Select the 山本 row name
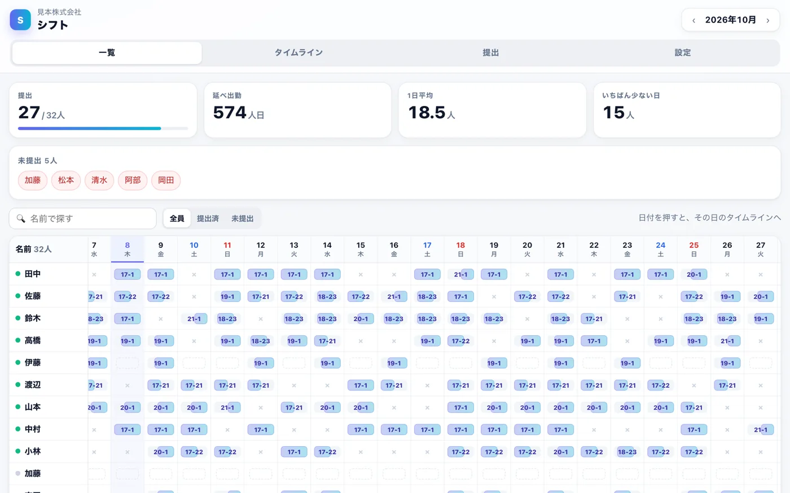Viewport: 790px width, 493px height. [x=33, y=407]
